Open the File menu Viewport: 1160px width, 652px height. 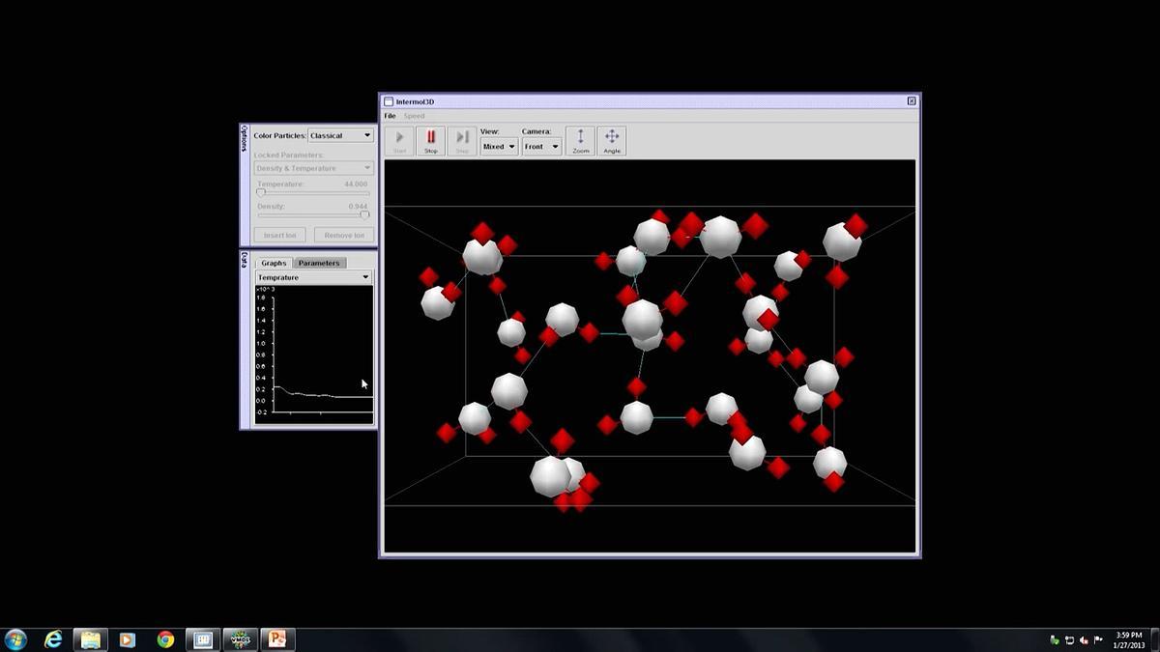(x=390, y=116)
